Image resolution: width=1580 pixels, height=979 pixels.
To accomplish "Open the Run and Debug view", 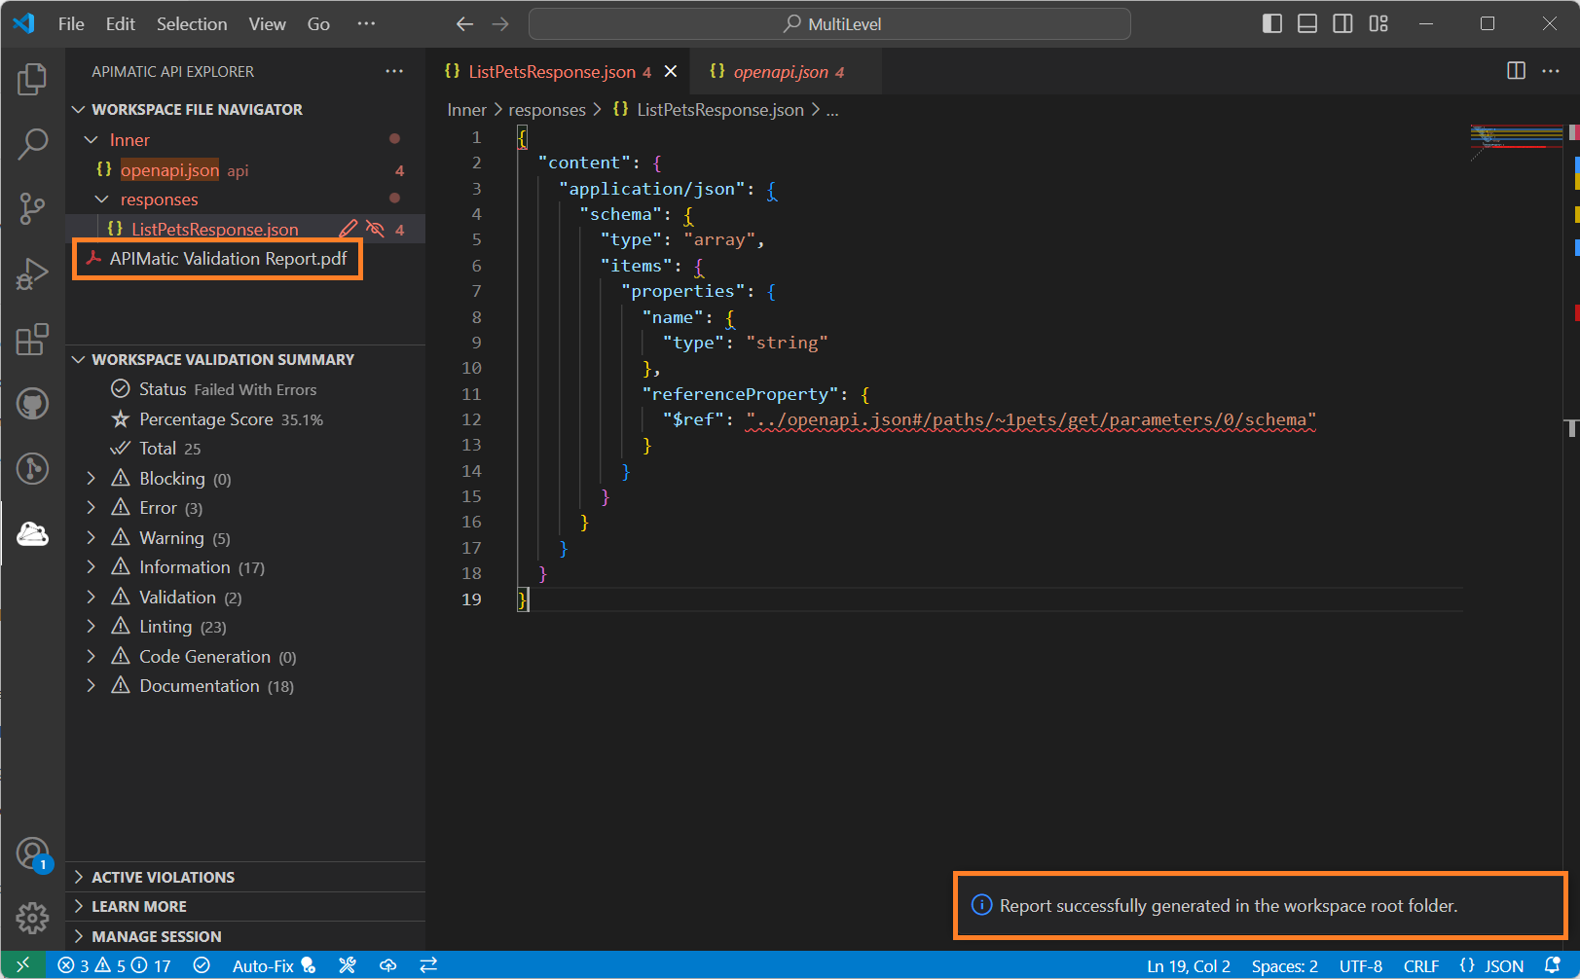I will (x=32, y=273).
